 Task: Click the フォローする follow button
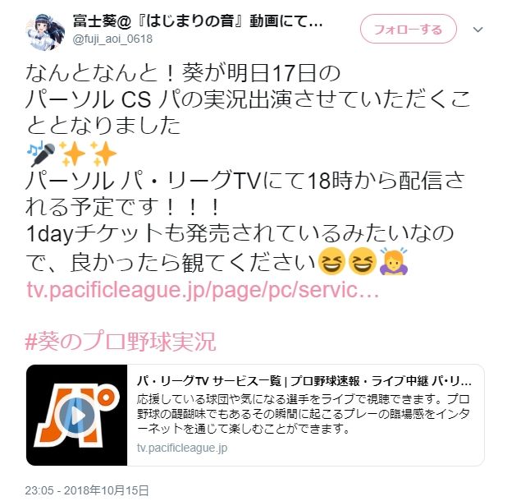click(x=408, y=29)
